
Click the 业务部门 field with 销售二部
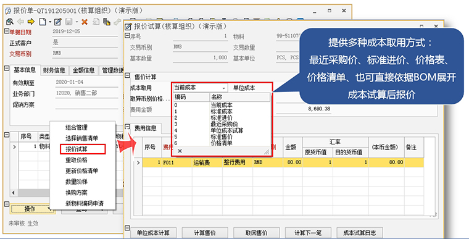tap(87, 93)
